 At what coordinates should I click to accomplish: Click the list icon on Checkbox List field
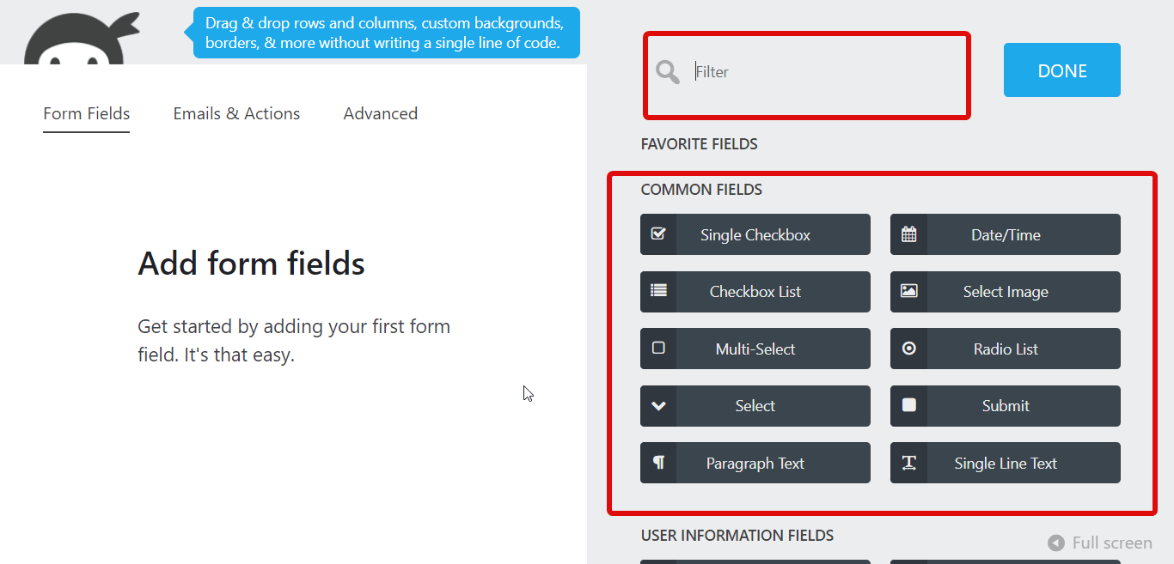[x=658, y=291]
